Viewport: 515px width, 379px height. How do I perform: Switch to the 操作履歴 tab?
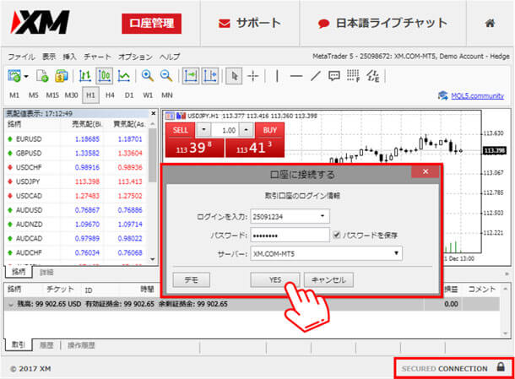click(81, 345)
